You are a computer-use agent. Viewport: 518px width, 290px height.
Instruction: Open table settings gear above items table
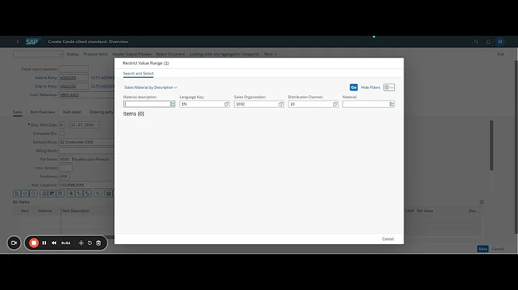pos(481,202)
